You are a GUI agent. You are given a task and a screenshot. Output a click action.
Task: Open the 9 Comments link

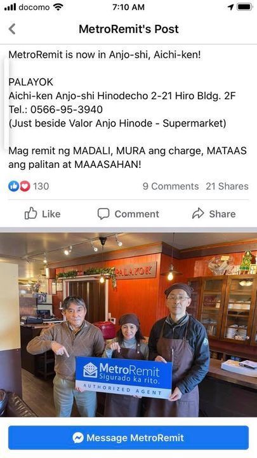click(171, 186)
